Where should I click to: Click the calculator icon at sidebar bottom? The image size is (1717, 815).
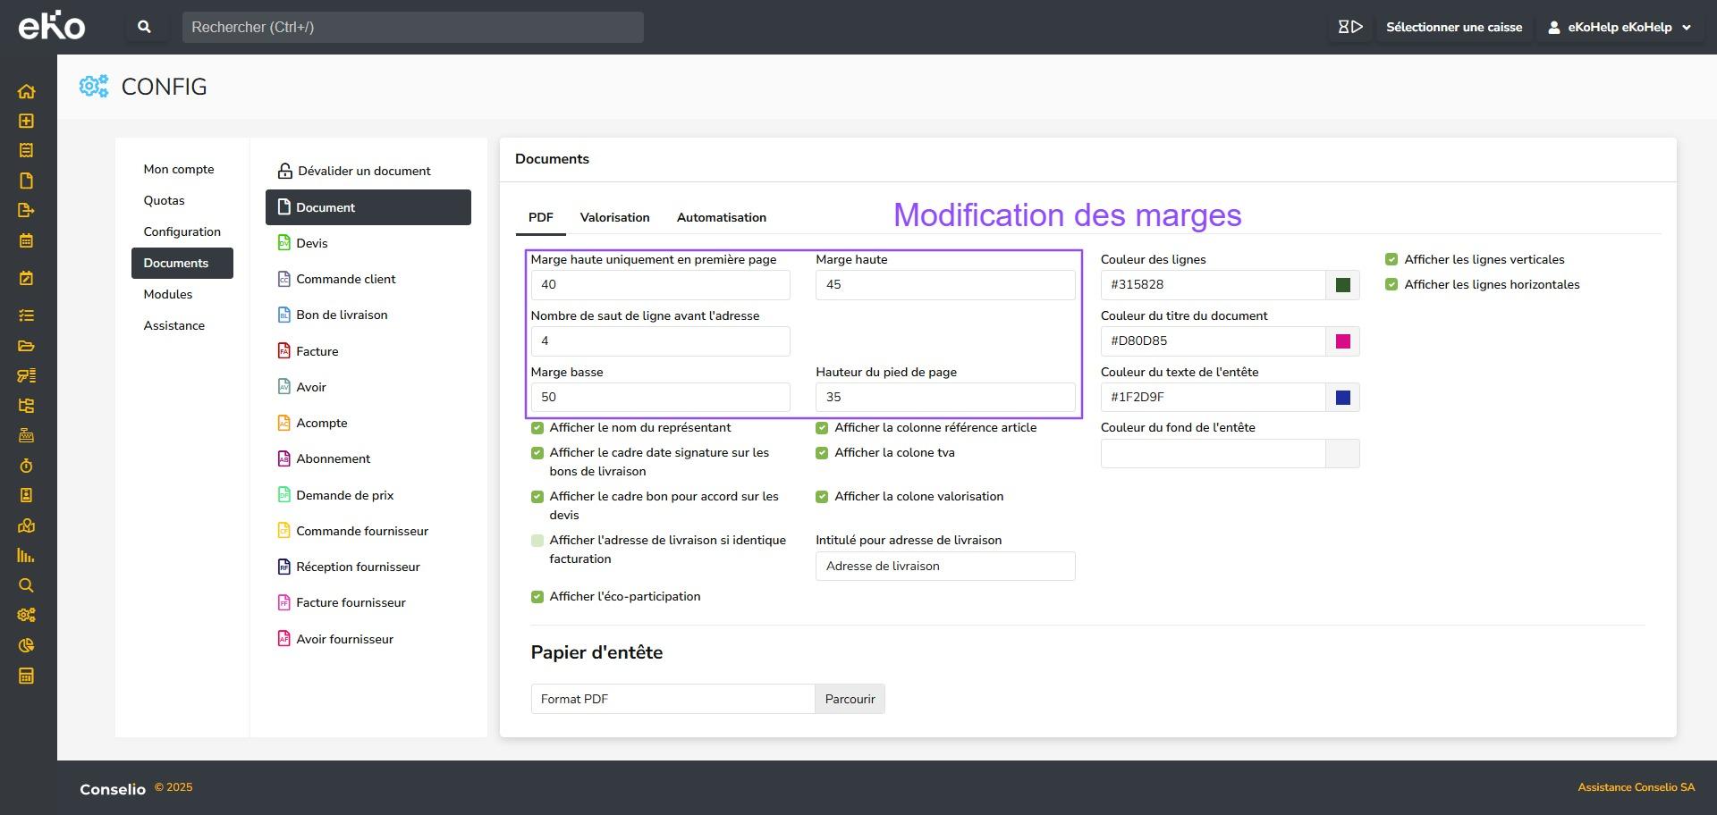(26, 676)
